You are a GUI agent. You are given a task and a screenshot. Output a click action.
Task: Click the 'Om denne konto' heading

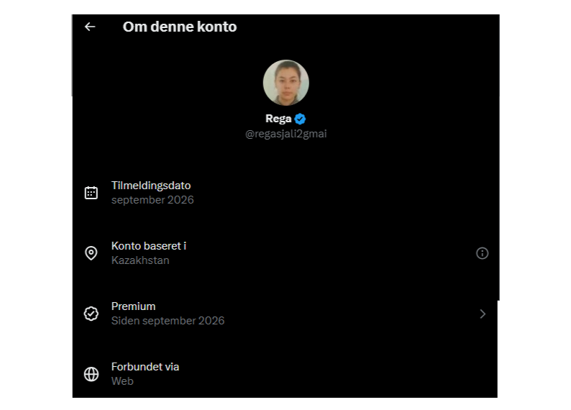[180, 27]
